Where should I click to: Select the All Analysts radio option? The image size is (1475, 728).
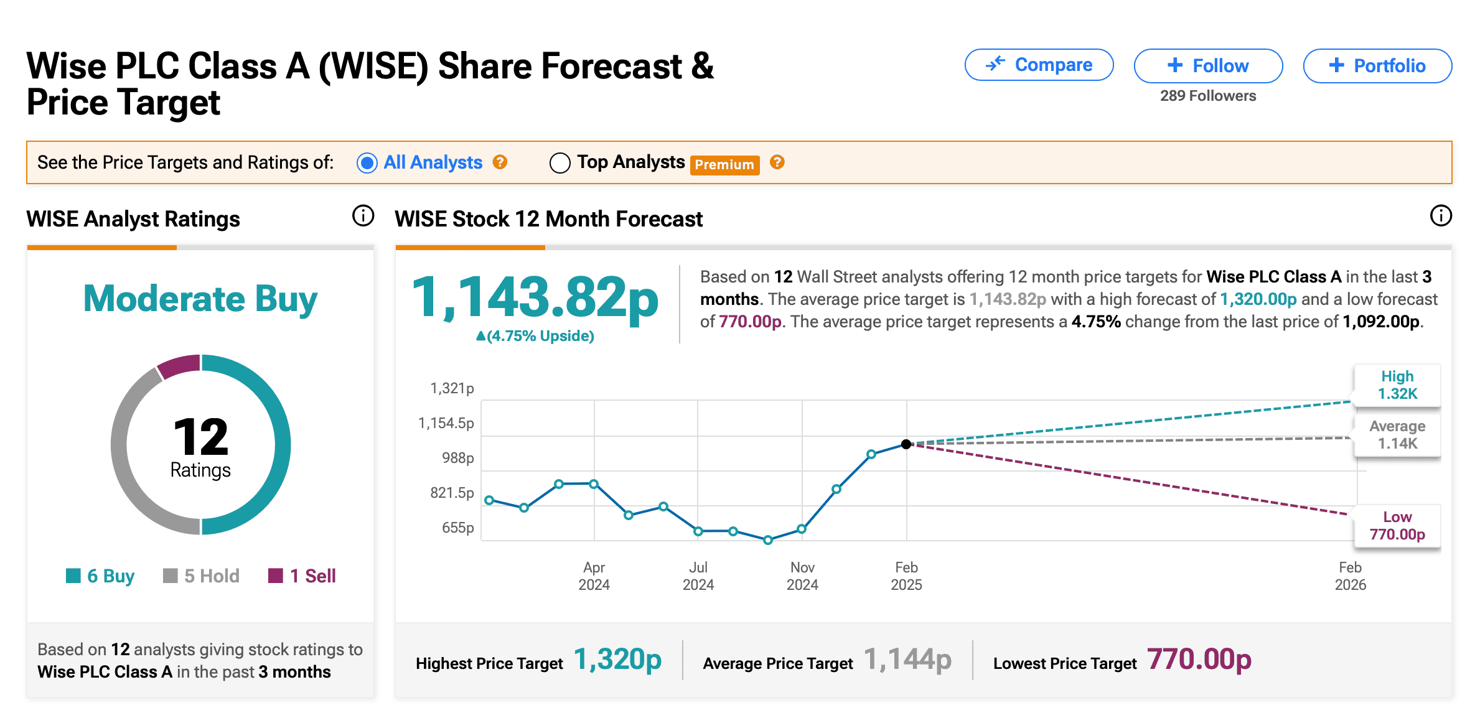(x=367, y=163)
